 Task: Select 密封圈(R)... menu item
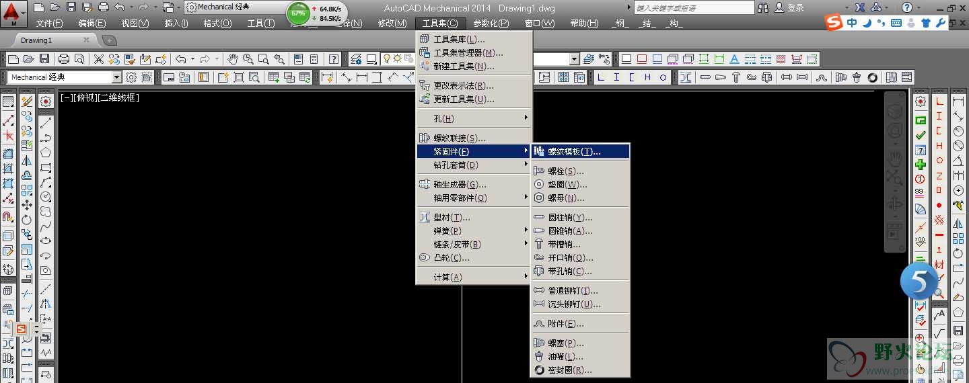pos(581,370)
